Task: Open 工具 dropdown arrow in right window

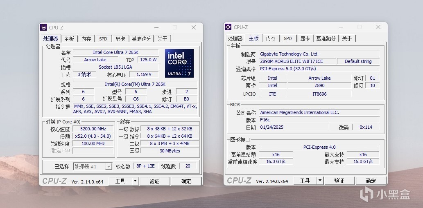Action: pos(320,181)
